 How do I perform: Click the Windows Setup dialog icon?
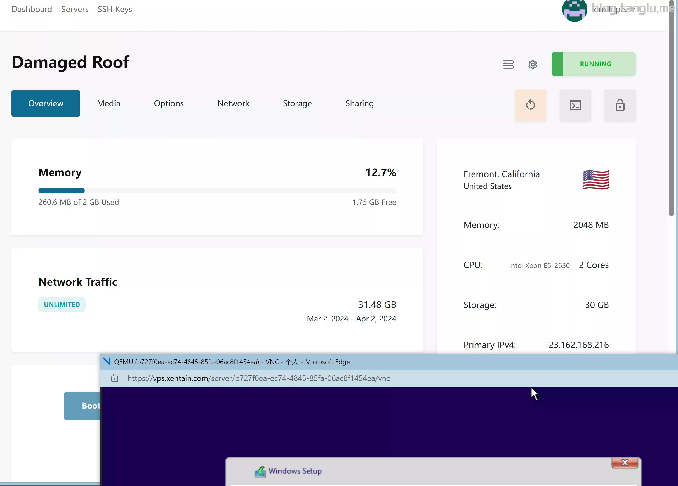click(260, 471)
